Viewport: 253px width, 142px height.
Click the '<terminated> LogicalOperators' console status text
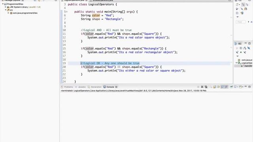click(x=134, y=91)
